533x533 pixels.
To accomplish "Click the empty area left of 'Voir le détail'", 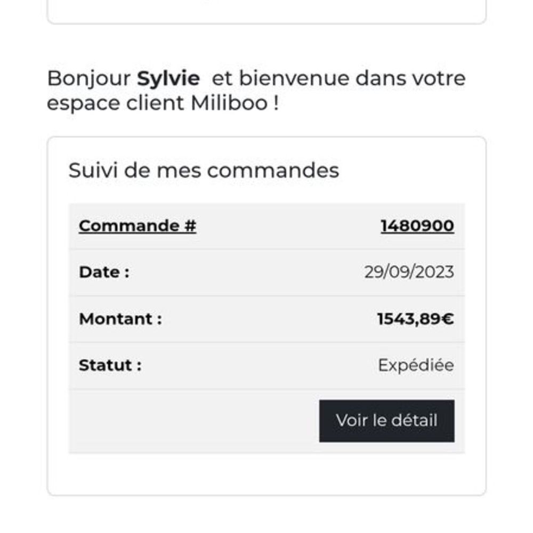I will click(194, 421).
